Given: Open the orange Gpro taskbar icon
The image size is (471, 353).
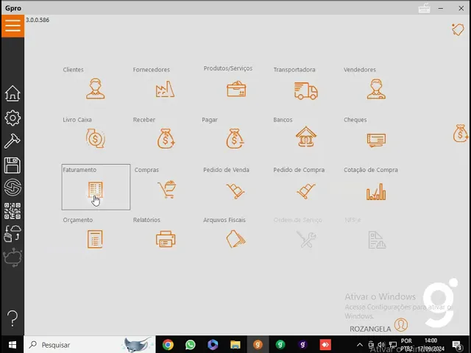Looking at the screenshot, I should pos(258,345).
